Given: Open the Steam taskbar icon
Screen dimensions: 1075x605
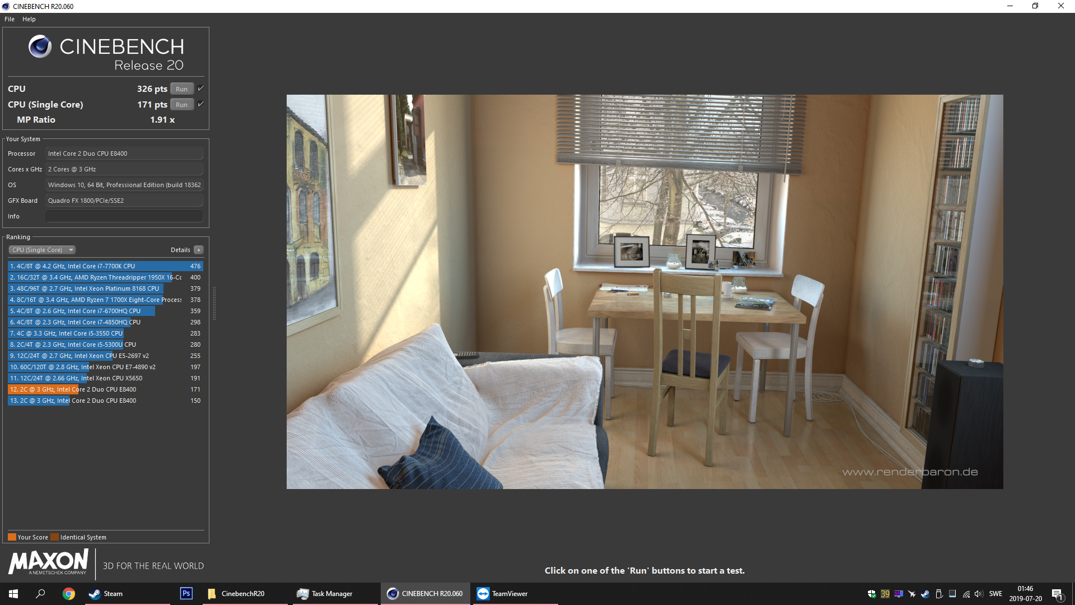Looking at the screenshot, I should click(x=106, y=594).
